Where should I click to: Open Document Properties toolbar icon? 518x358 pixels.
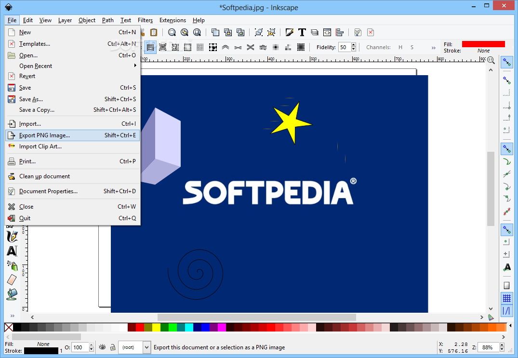(x=358, y=32)
